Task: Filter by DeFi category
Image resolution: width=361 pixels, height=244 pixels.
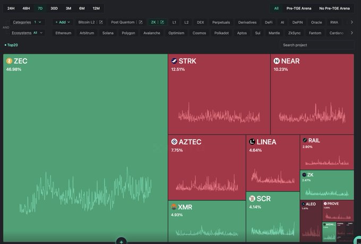Action: [269, 22]
